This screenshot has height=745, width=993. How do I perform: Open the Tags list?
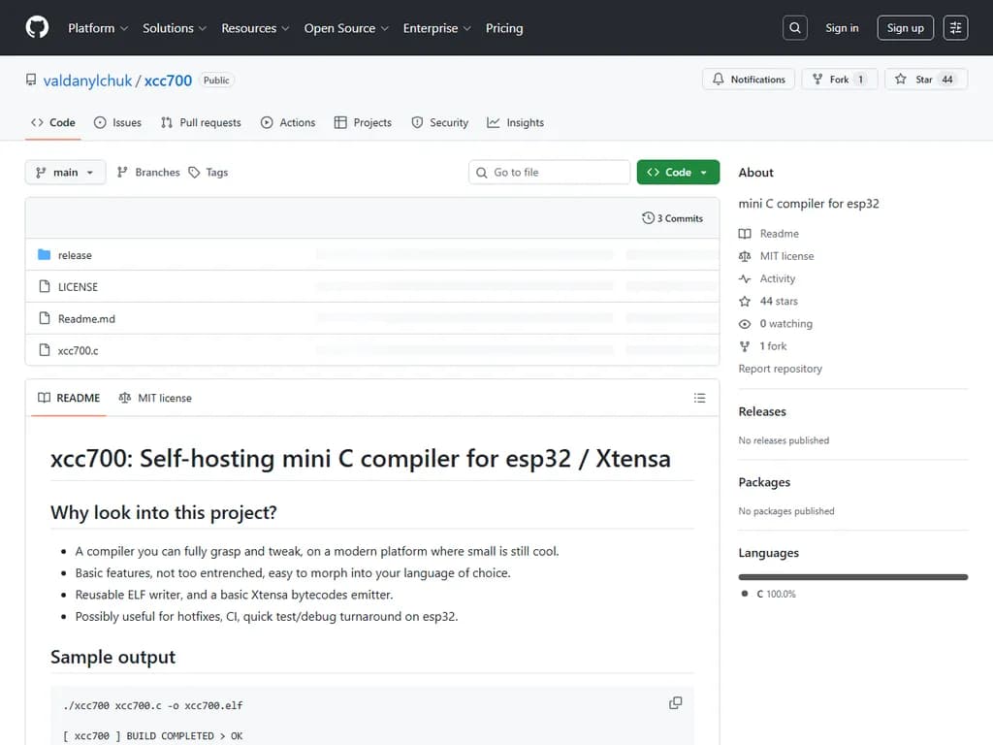(x=208, y=173)
